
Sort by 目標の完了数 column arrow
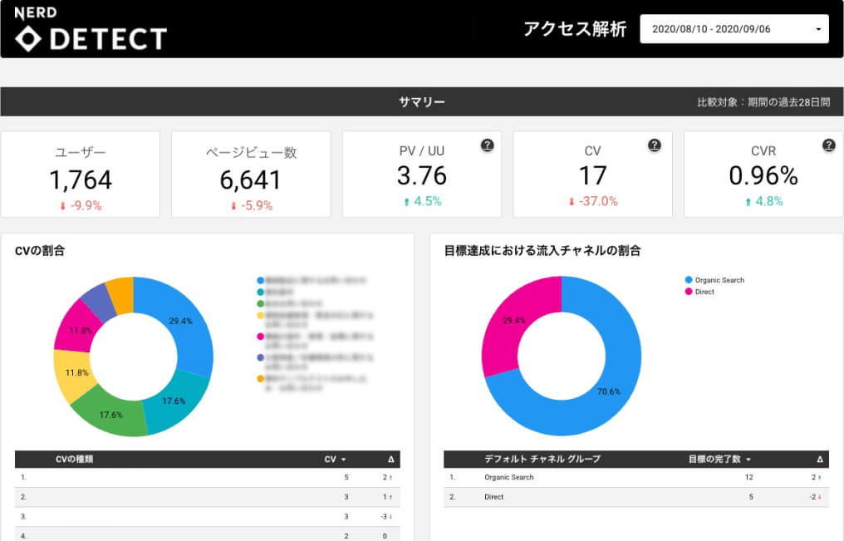[748, 460]
